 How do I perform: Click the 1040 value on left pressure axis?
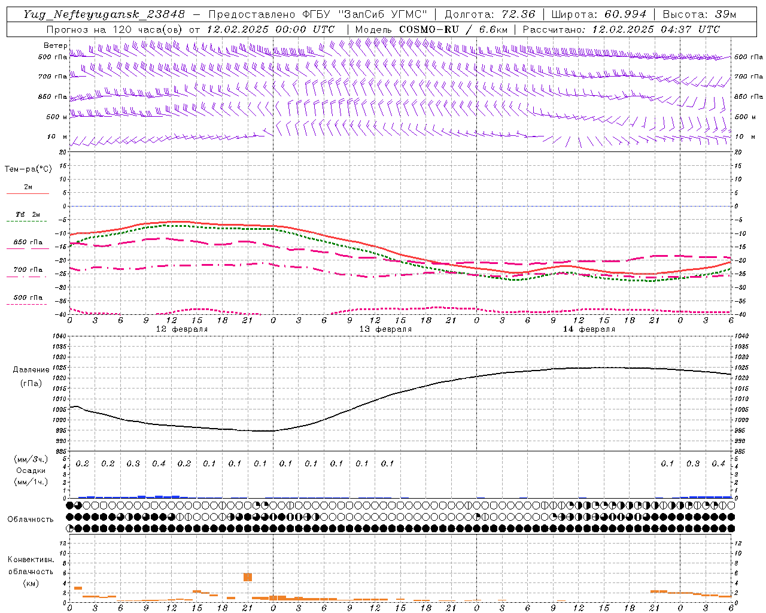tap(59, 336)
